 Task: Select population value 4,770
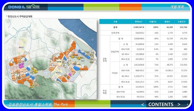184,33
